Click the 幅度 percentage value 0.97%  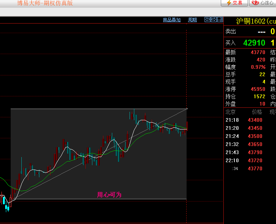click(x=258, y=67)
